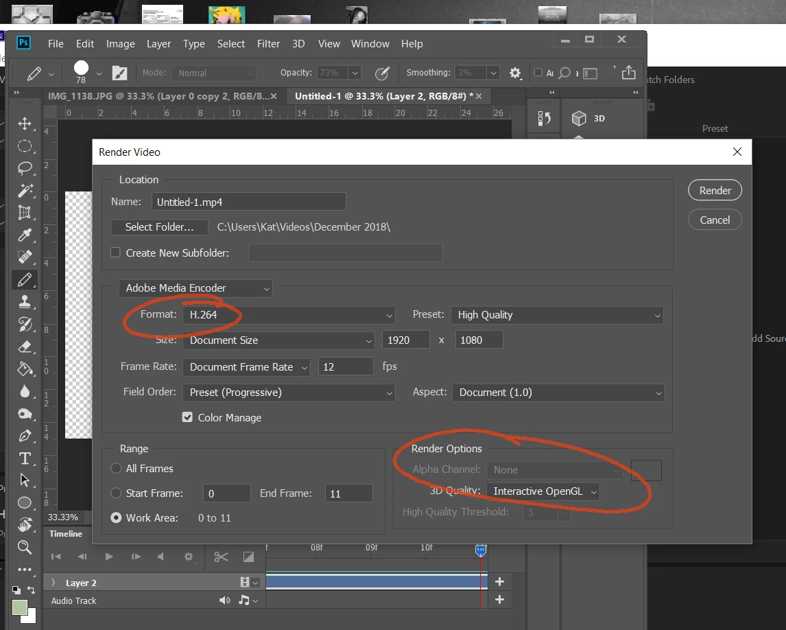Select the Paint Bucket tool
This screenshot has height=630, width=786.
(x=25, y=369)
